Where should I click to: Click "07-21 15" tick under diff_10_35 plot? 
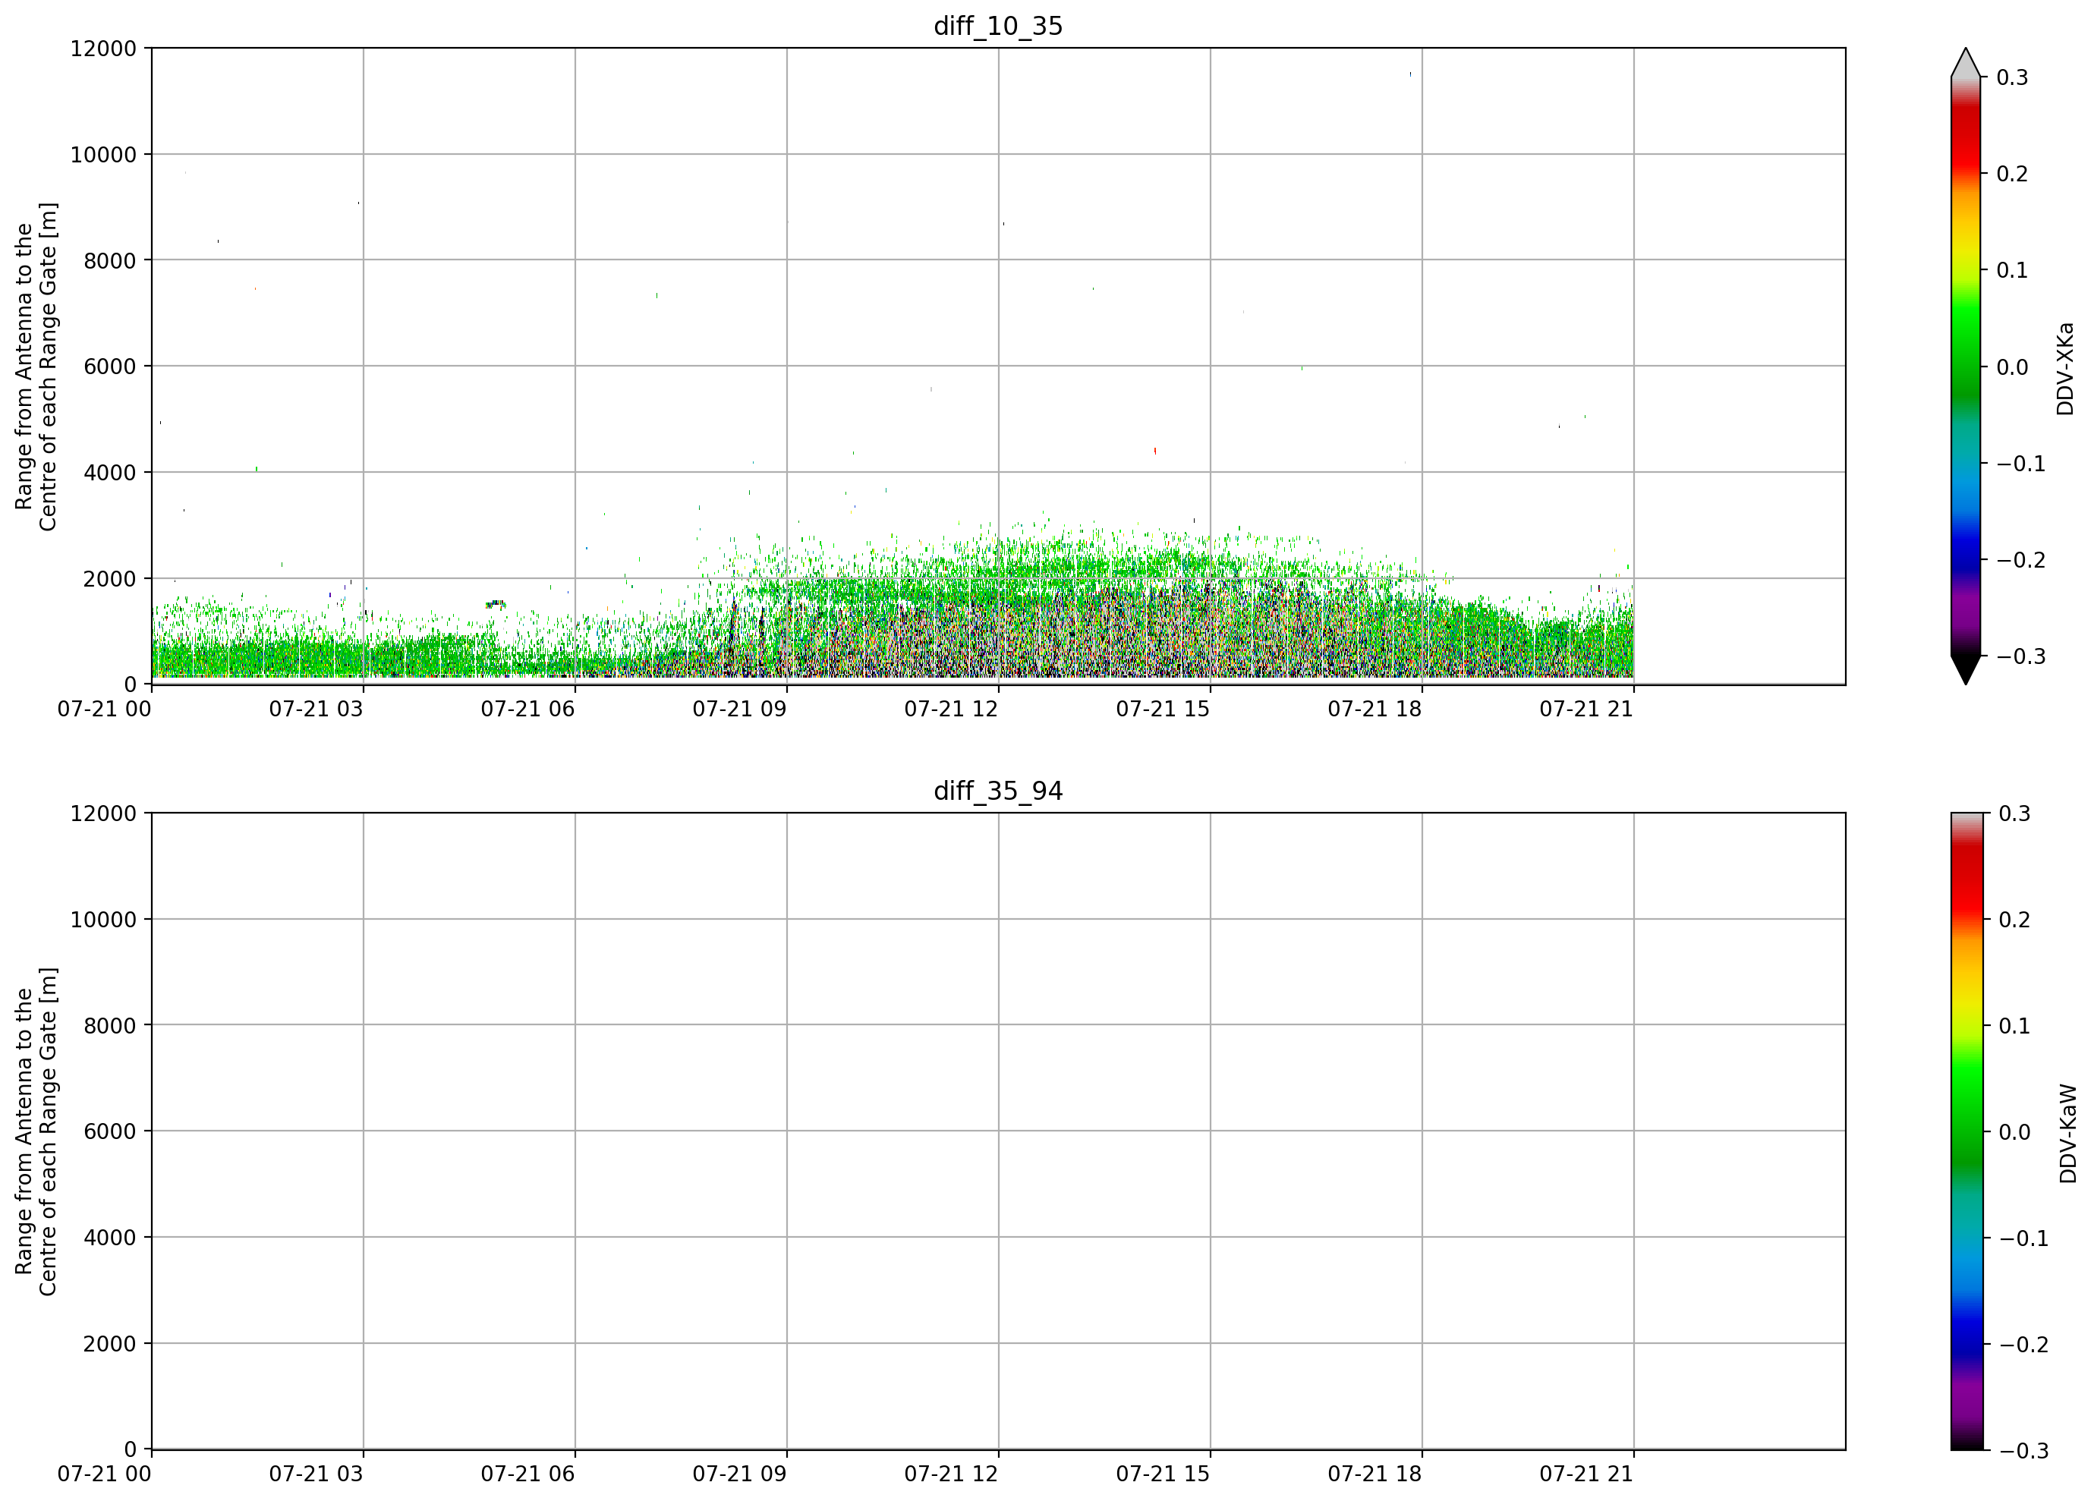click(1163, 709)
